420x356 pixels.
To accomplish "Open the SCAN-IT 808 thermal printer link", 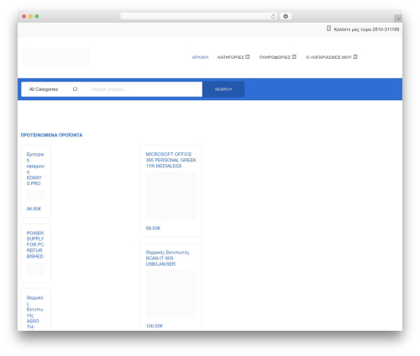I will pyautogui.click(x=167, y=258).
